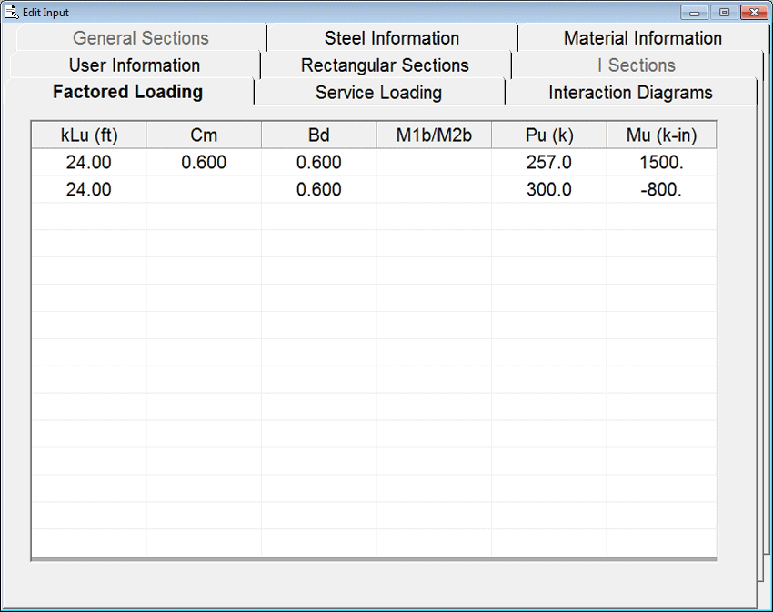The height and width of the screenshot is (612, 773).
Task: Click the Pu cell containing 257.0
Action: (548, 163)
